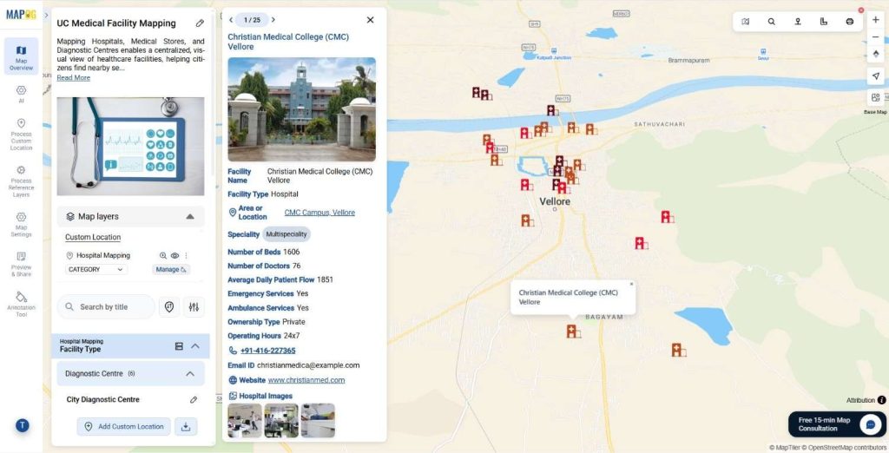889x453 pixels.
Task: Open Process Custom Location in sidebar
Action: point(21,135)
